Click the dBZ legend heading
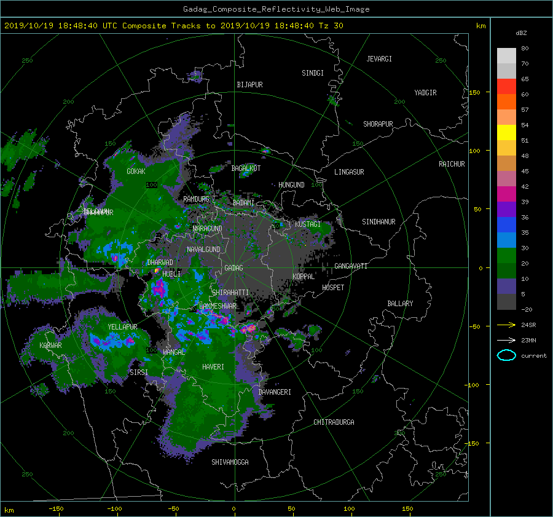The image size is (553, 517). tap(521, 33)
